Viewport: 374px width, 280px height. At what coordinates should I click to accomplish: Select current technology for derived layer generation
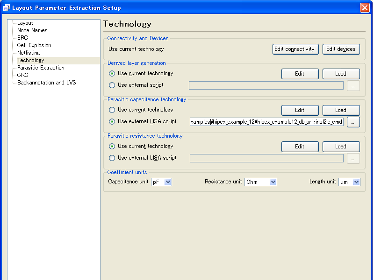tap(112, 74)
